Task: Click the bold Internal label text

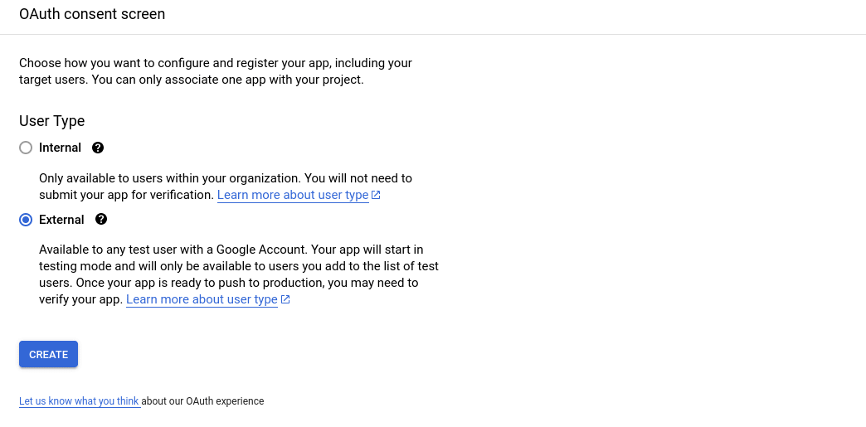Action: 61,148
